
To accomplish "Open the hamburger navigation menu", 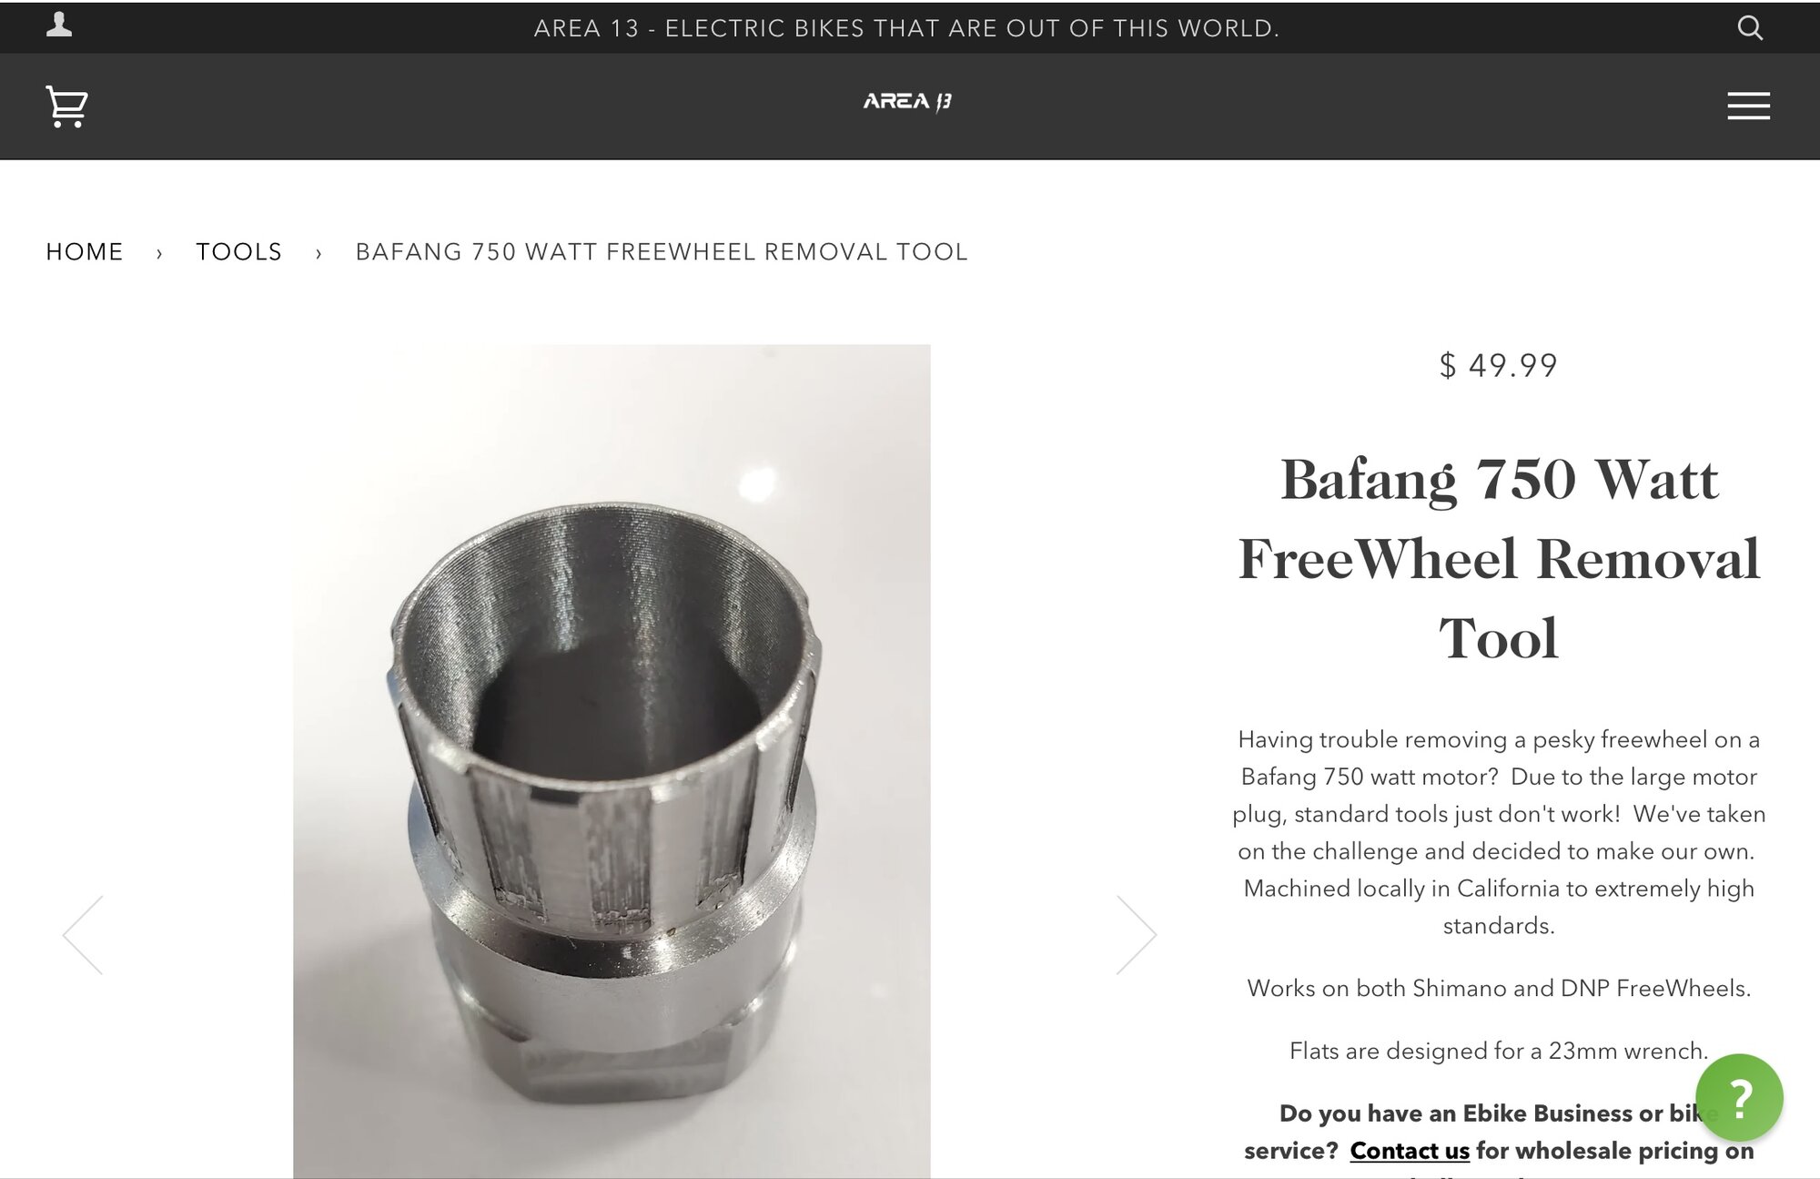I will pyautogui.click(x=1748, y=106).
